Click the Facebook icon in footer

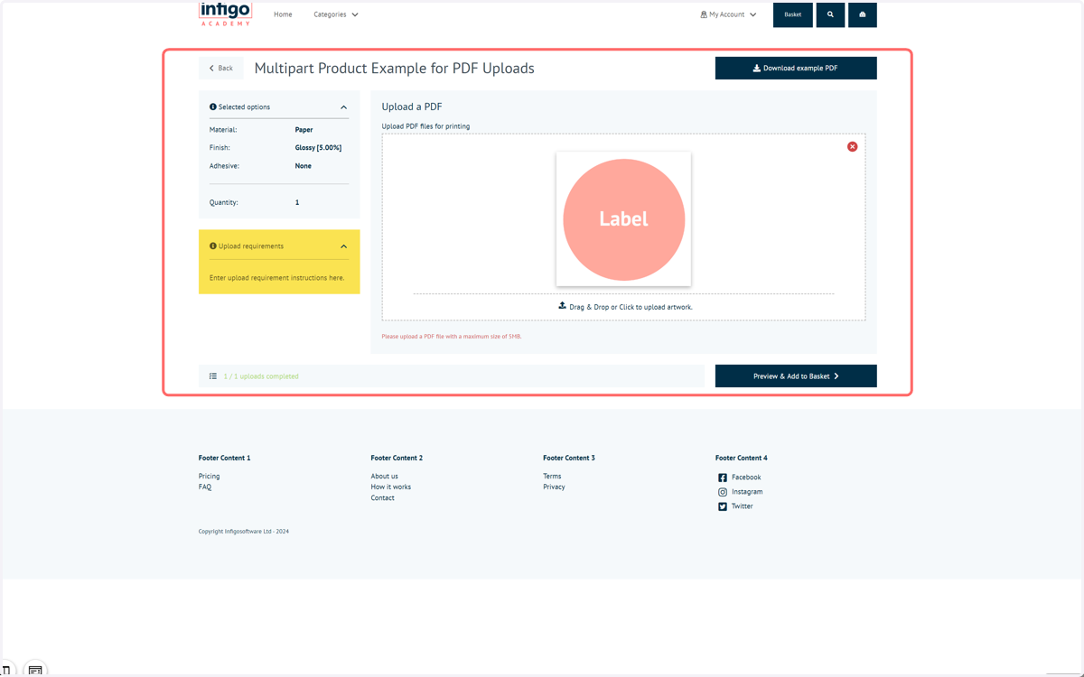[723, 478]
